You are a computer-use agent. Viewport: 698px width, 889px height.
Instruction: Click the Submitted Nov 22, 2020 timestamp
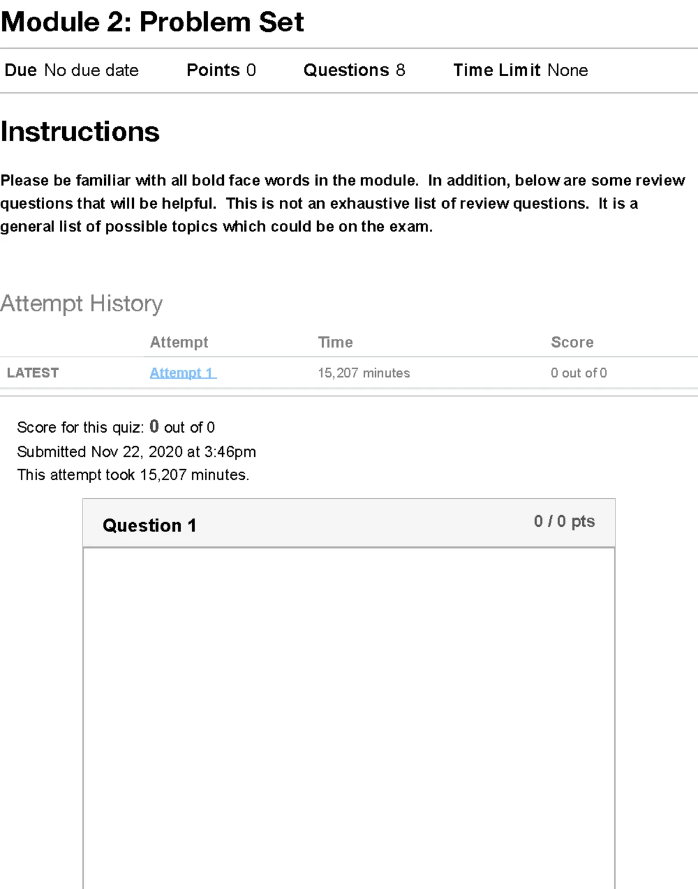(137, 452)
